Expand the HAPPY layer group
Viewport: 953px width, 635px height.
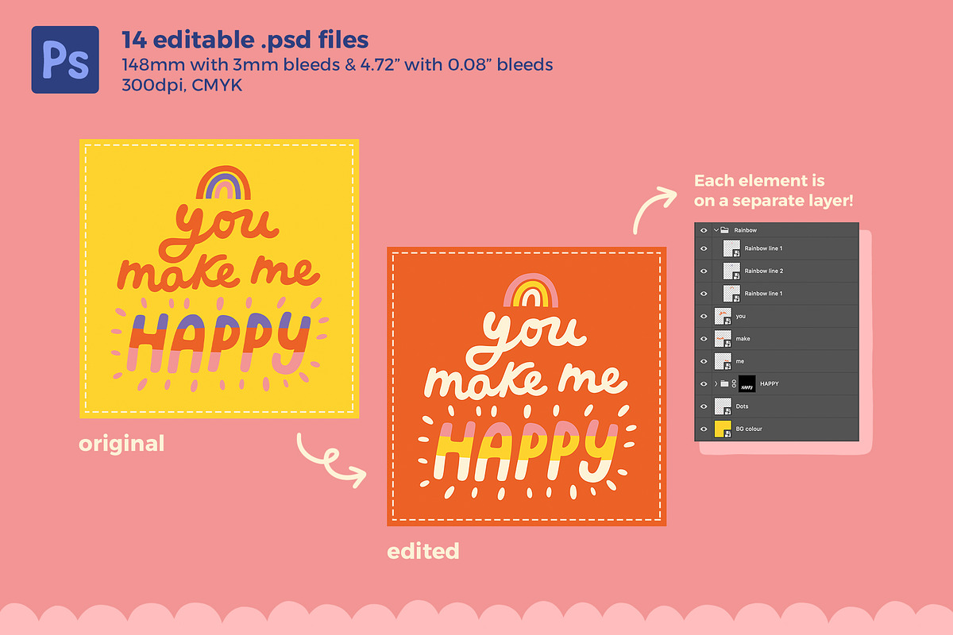716,383
